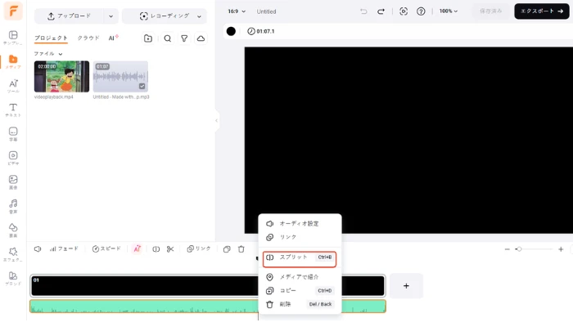Open the upload (アップロード) options dropdown arrow
573x327 pixels.
tap(111, 16)
